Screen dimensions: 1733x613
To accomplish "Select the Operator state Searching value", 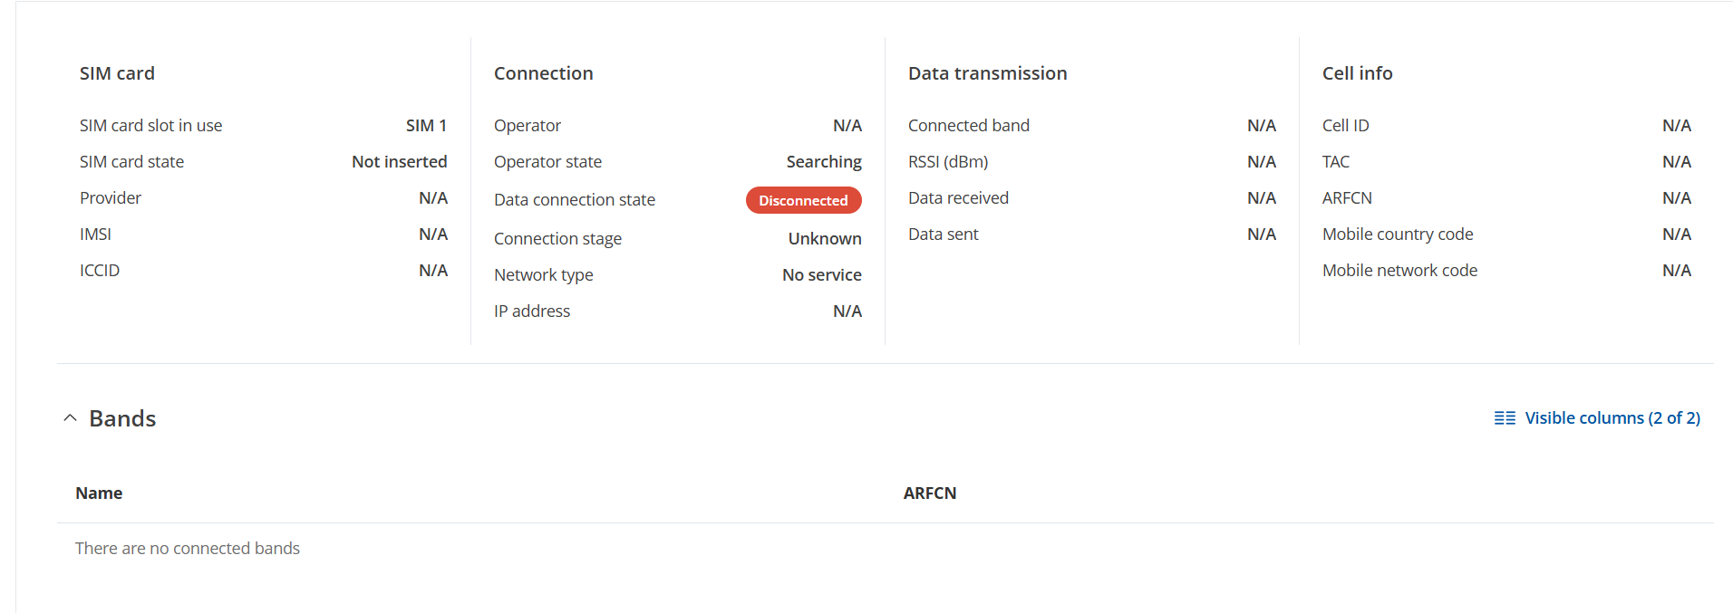I will pyautogui.click(x=824, y=162).
